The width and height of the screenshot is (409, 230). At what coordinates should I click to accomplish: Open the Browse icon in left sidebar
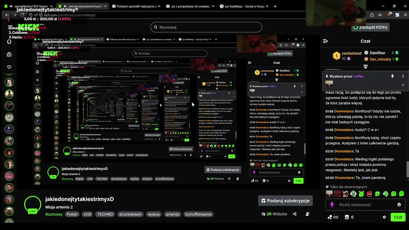coord(9,54)
